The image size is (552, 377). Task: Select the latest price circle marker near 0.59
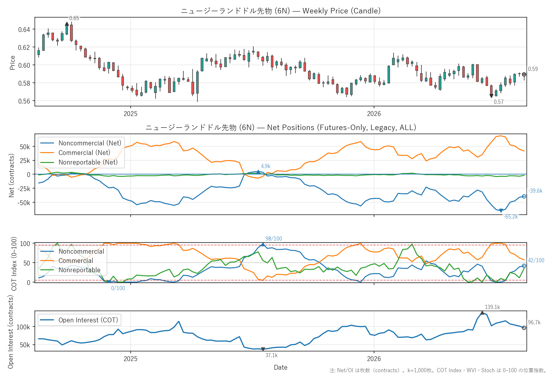pos(524,74)
